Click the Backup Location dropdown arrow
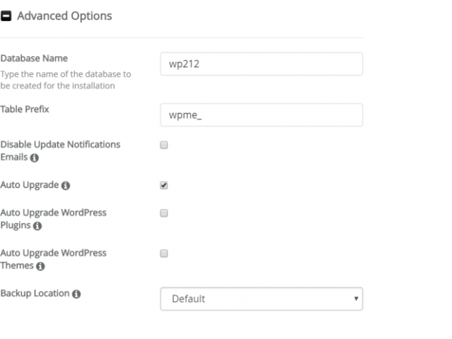 click(356, 299)
